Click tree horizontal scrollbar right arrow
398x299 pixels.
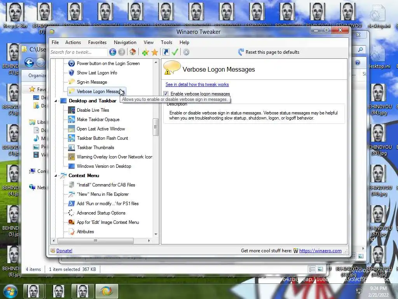[x=149, y=241]
